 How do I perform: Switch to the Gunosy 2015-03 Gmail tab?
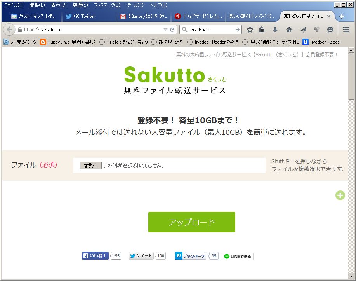pos(144,16)
